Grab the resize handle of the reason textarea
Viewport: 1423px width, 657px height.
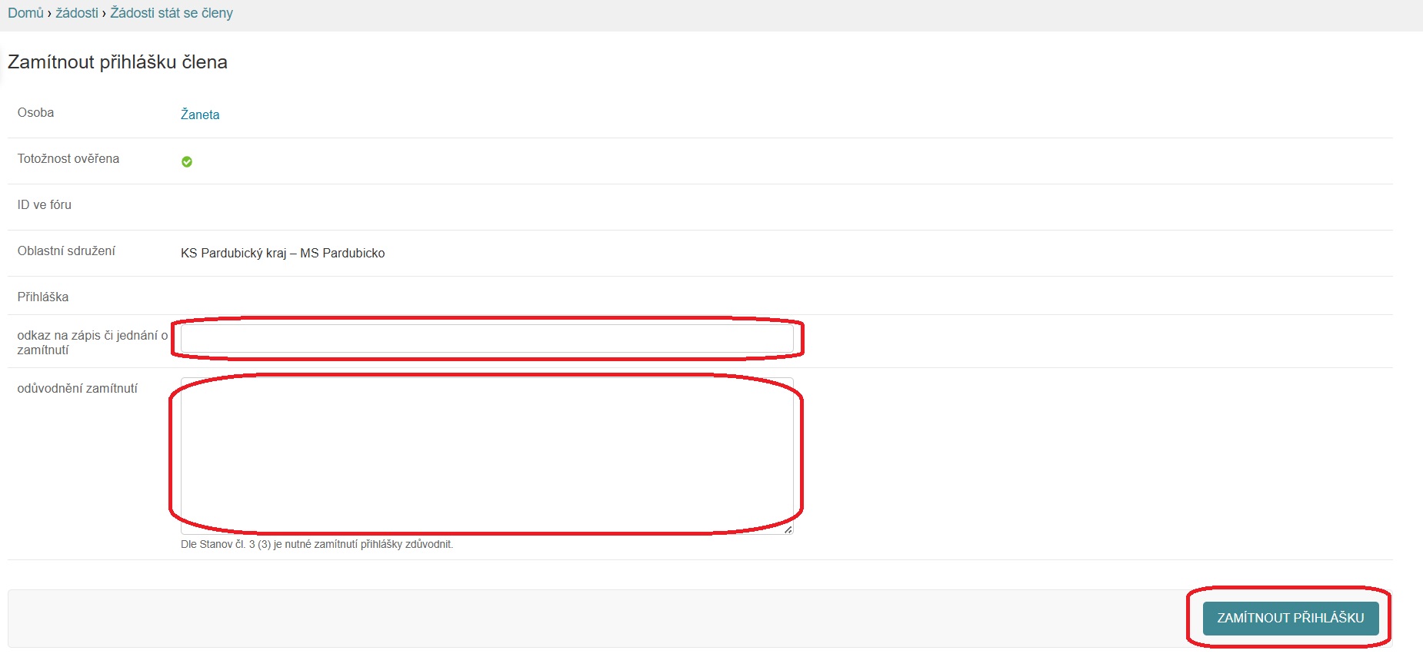(788, 529)
